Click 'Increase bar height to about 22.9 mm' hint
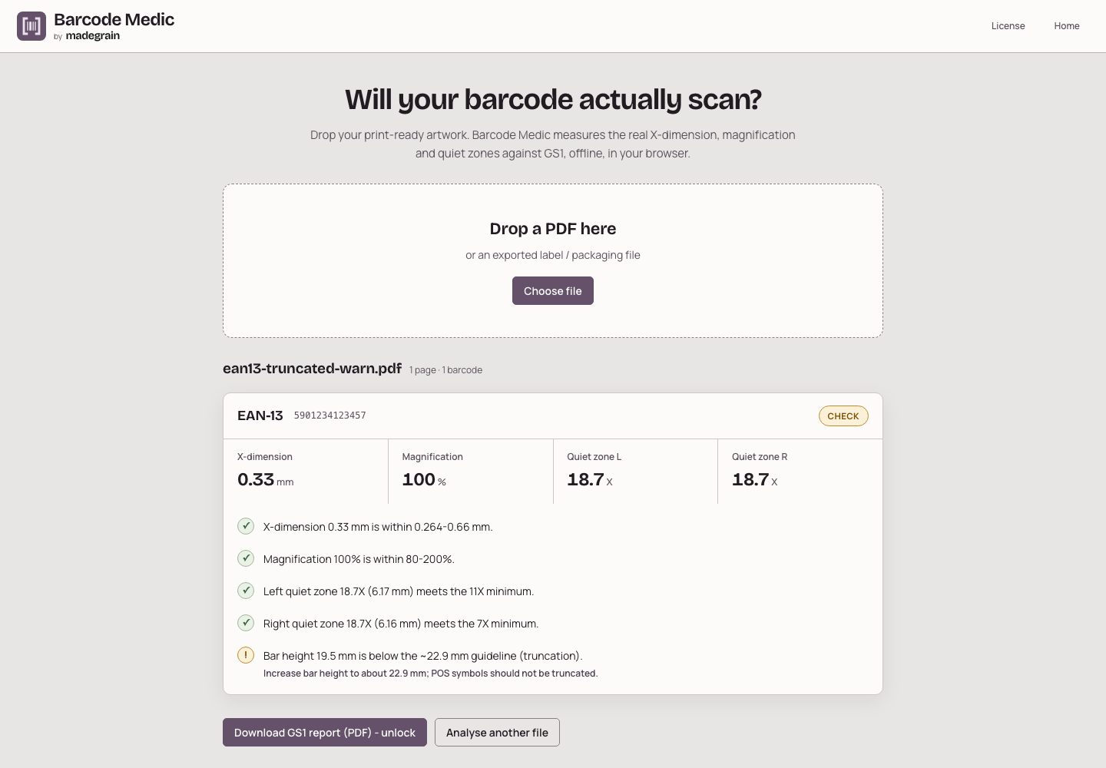Image resolution: width=1106 pixels, height=768 pixels. (x=431, y=674)
